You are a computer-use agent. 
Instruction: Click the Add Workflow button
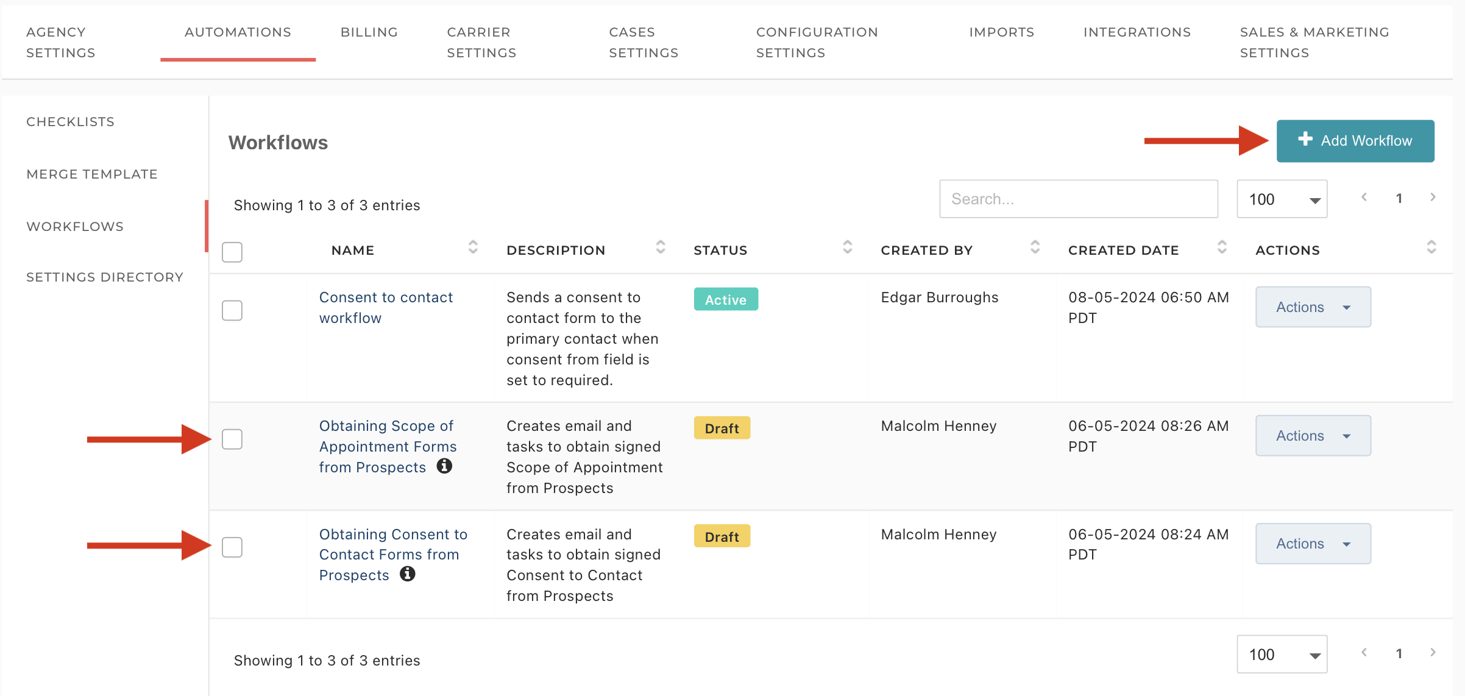coord(1355,141)
